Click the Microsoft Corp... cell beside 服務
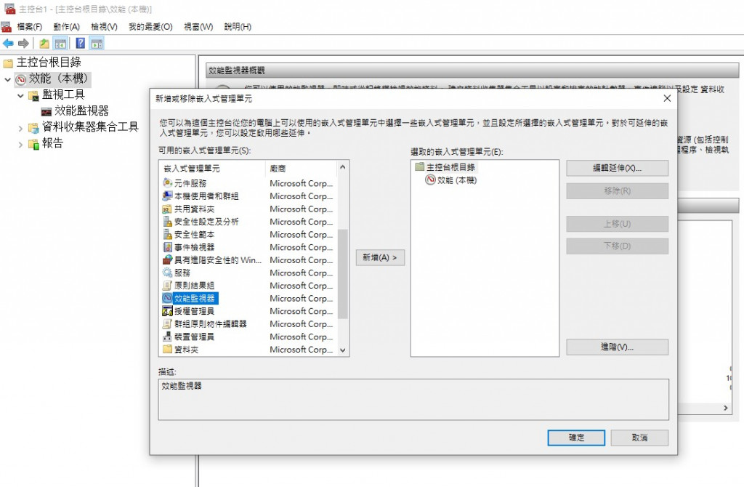744x487 pixels. (x=302, y=273)
